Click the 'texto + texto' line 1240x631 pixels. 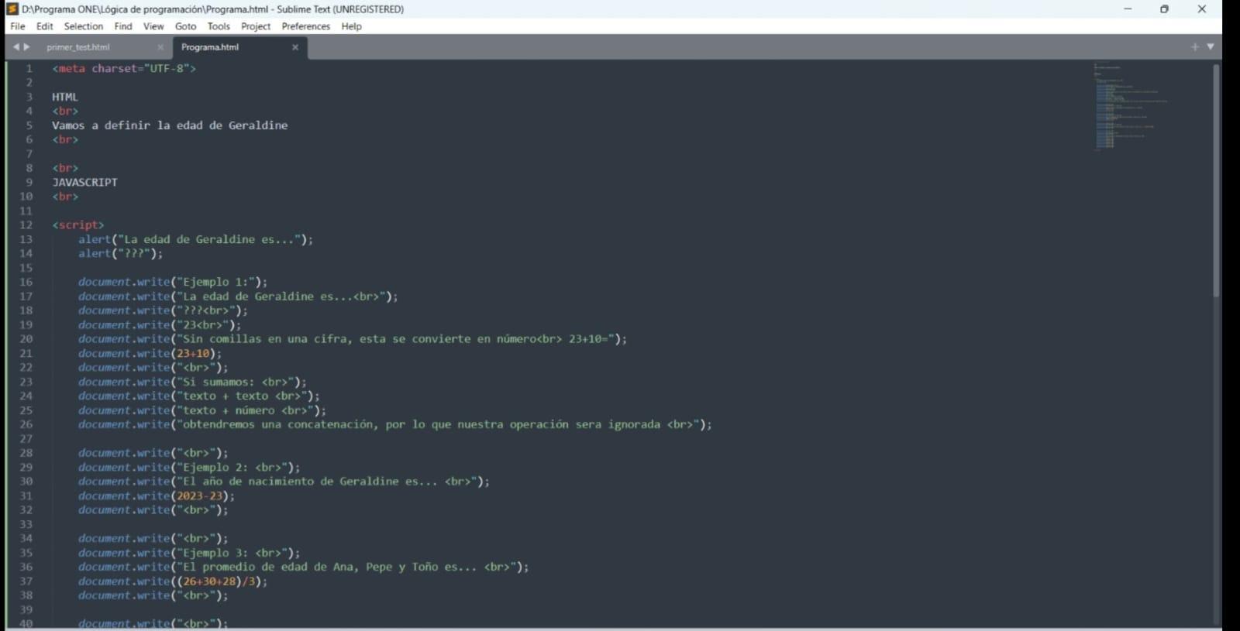198,396
